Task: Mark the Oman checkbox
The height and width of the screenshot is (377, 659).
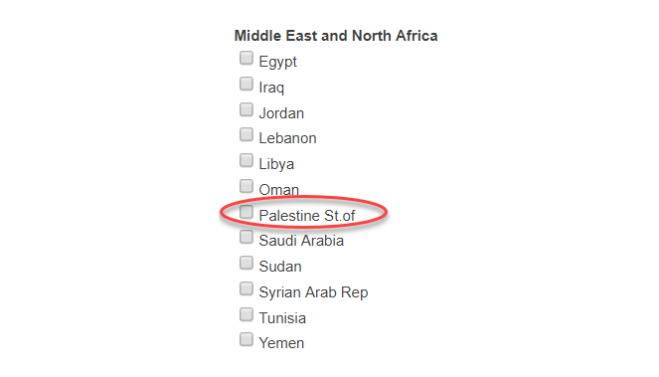Action: click(x=247, y=186)
